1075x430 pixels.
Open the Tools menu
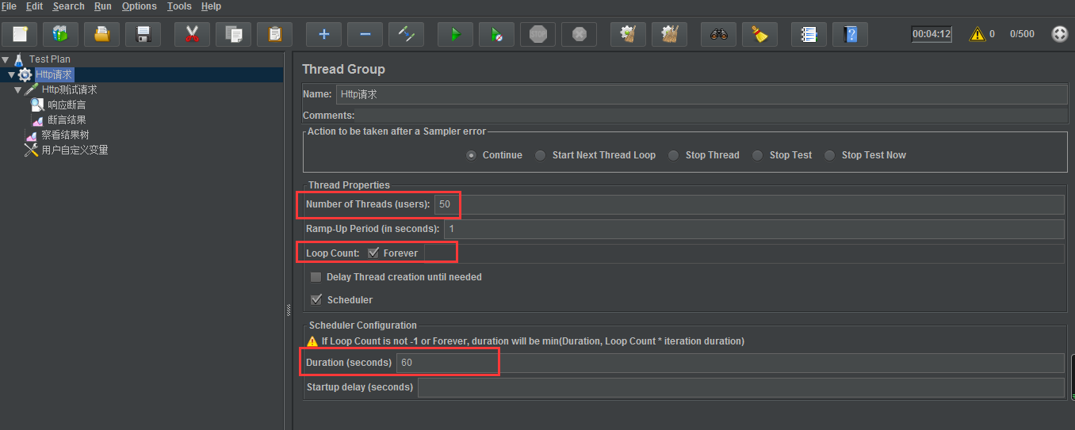pos(179,6)
